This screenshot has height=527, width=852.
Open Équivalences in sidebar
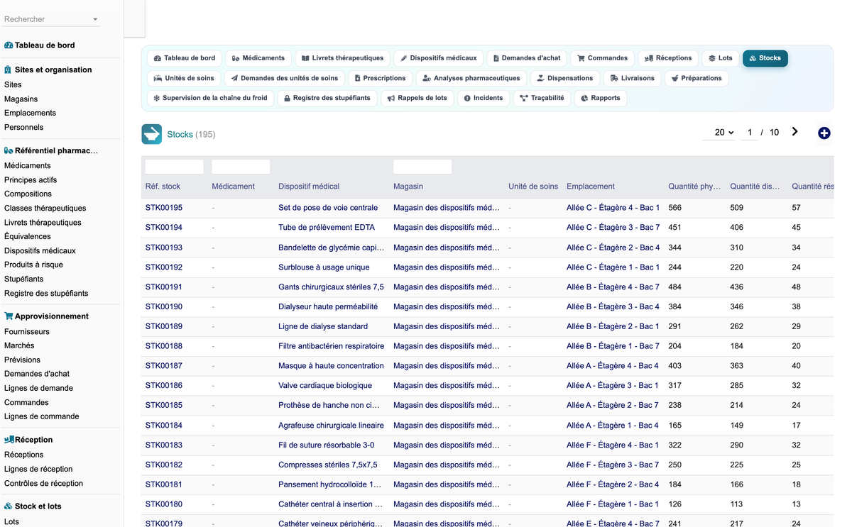point(28,236)
